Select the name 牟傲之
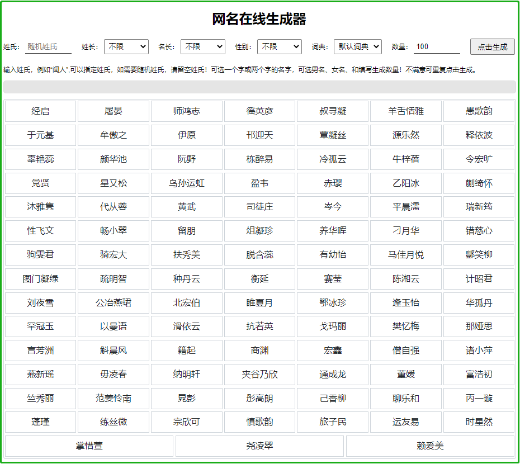 tap(114, 135)
